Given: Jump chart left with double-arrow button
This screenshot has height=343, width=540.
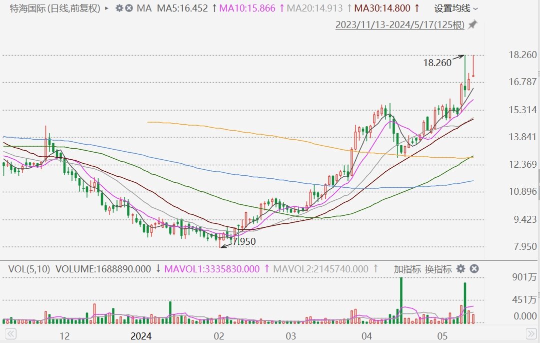Looking at the screenshot, I should coord(10,333).
